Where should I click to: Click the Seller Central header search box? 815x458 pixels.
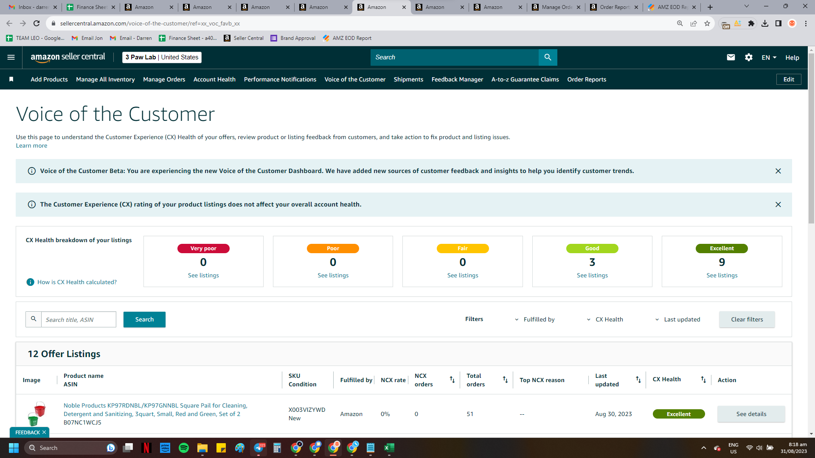(455, 57)
